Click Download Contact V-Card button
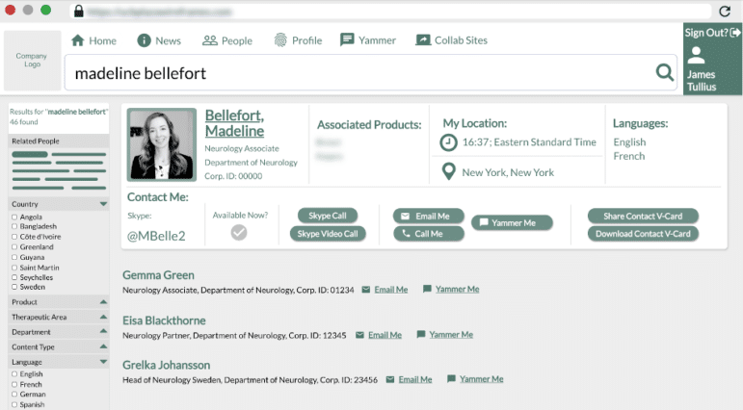The image size is (743, 410). (x=643, y=234)
